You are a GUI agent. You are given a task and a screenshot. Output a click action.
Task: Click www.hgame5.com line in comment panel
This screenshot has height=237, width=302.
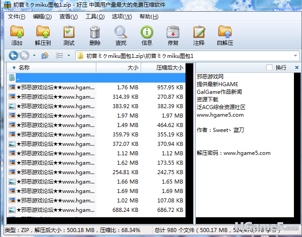220,115
